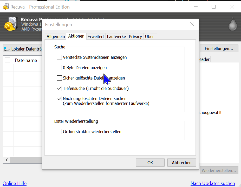Click the Recuva hard-hat logo in header
241x187 pixels.
tap(11, 24)
